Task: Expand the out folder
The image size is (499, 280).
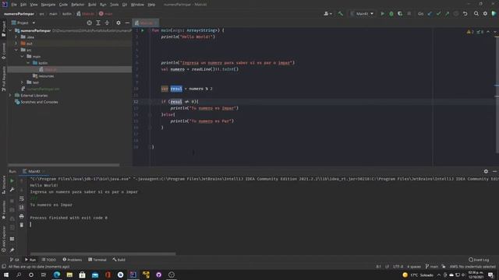Action: (x=16, y=44)
